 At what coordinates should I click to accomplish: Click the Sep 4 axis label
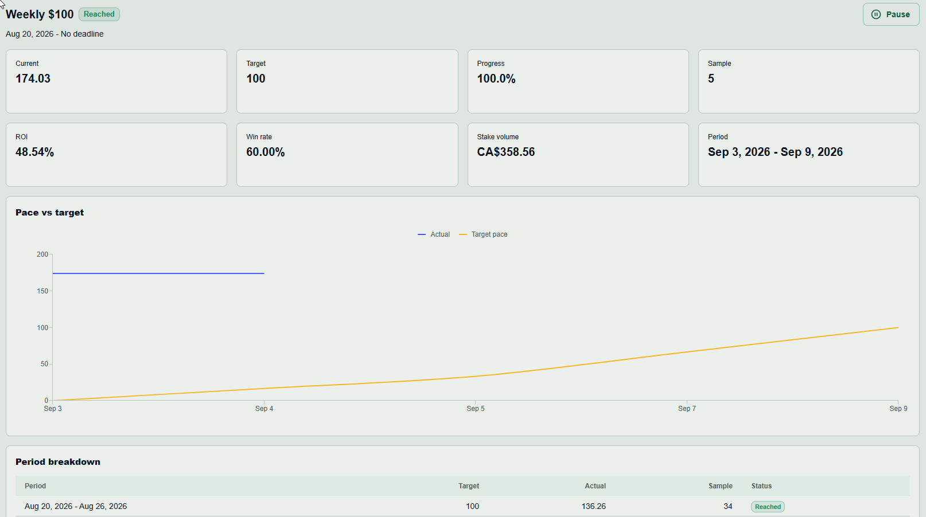tap(264, 409)
